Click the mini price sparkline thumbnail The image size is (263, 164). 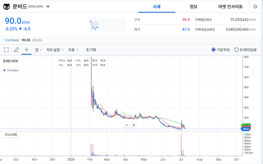[x=108, y=24]
